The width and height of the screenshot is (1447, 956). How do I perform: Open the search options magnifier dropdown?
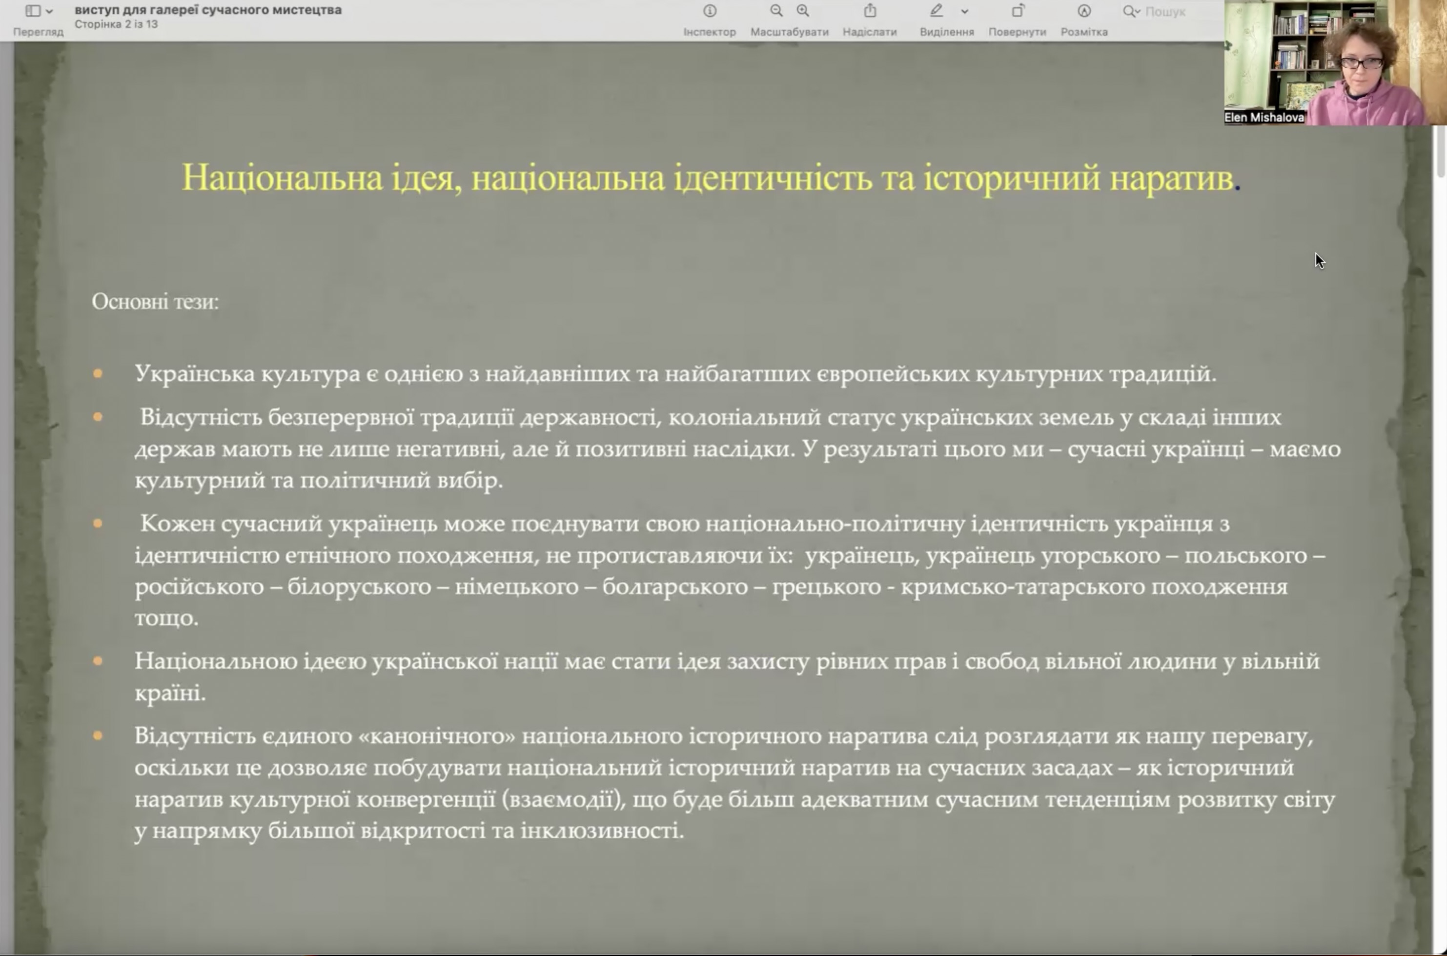[1131, 12]
